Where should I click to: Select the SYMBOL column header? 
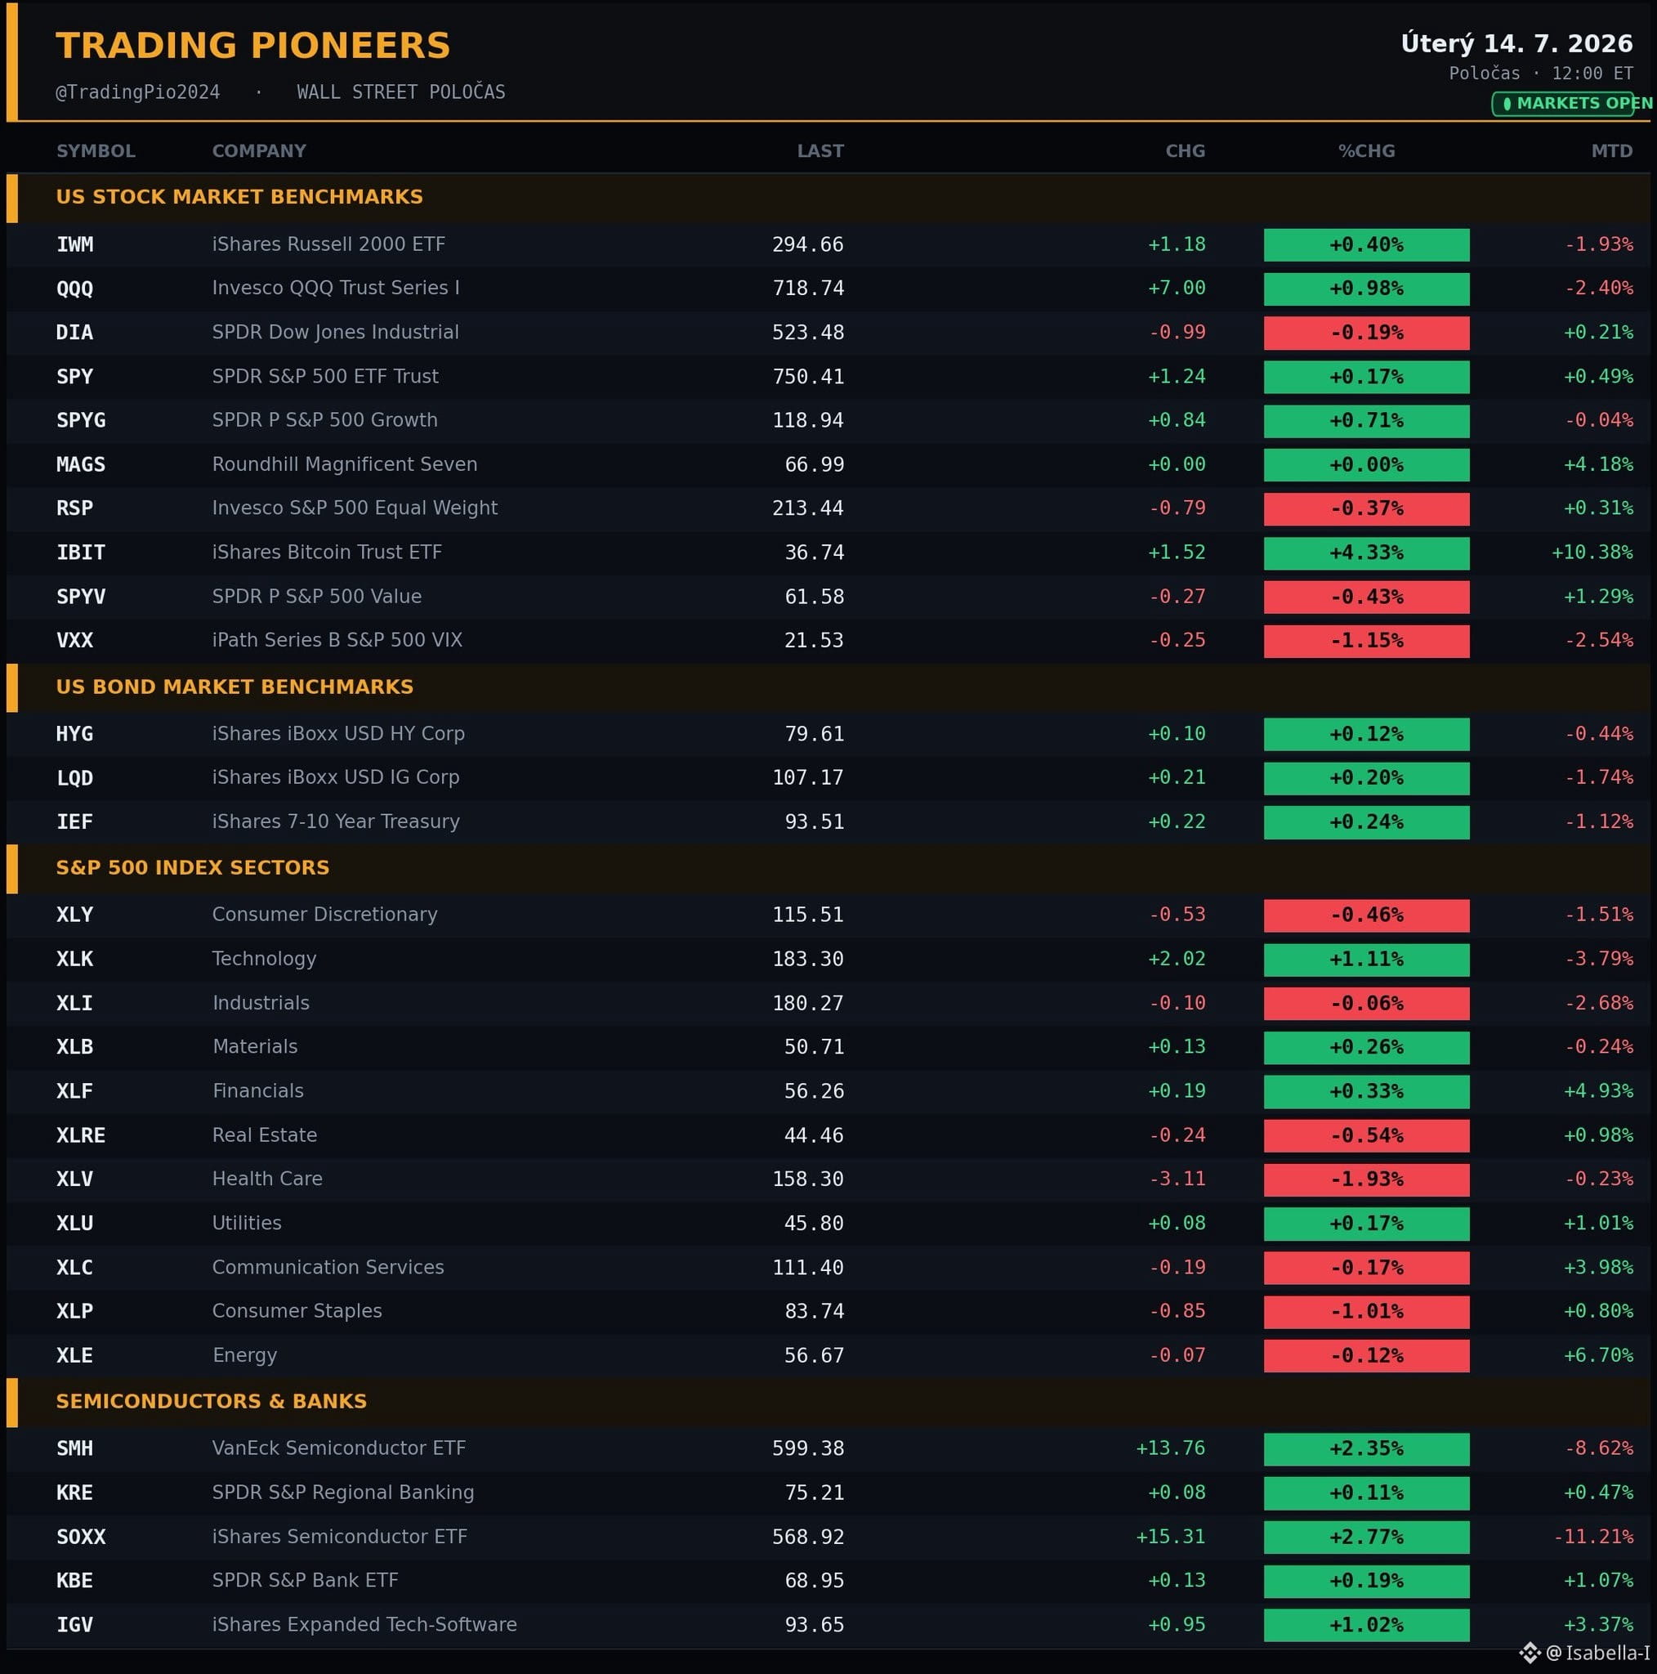point(96,150)
